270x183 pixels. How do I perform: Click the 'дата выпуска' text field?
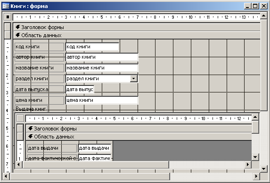tap(80, 89)
